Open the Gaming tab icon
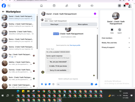135x102 pixels. tap(92, 6)
